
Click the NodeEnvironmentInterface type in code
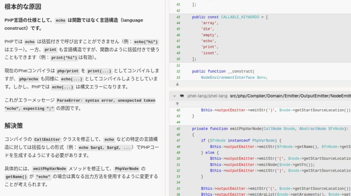coord(228,77)
